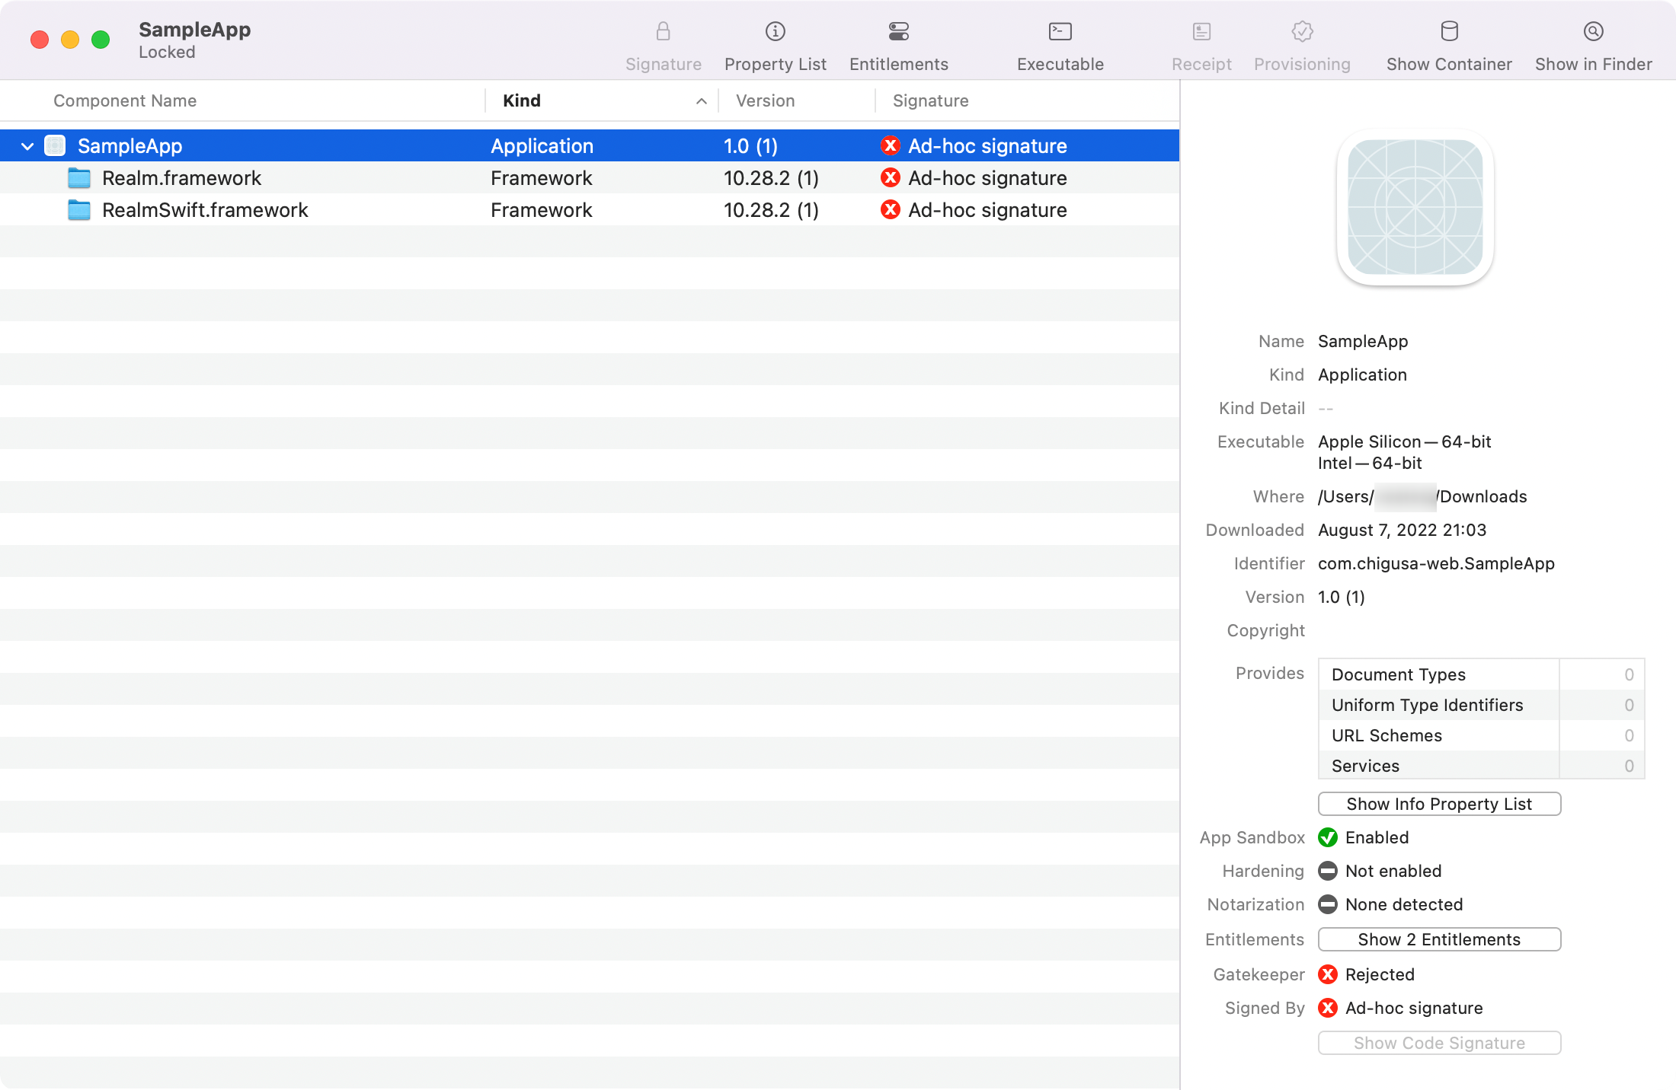Click the Show in Finder icon

[1593, 31]
